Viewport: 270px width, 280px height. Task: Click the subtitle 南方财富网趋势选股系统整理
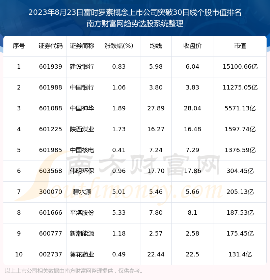click(135, 24)
